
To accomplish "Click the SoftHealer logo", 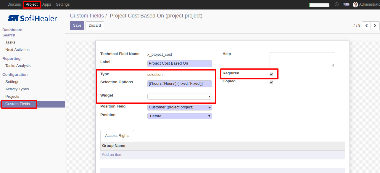I will tap(32, 18).
